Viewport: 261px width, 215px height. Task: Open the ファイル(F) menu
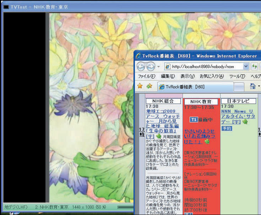146,76
